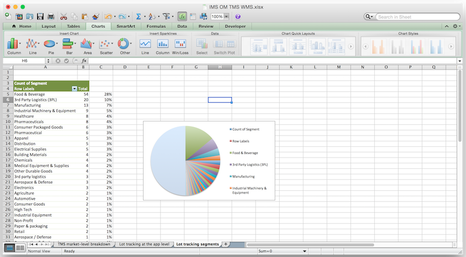This screenshot has height=257, width=466.
Task: Toggle the formula builder fx toolbar button
Action: (x=182, y=17)
